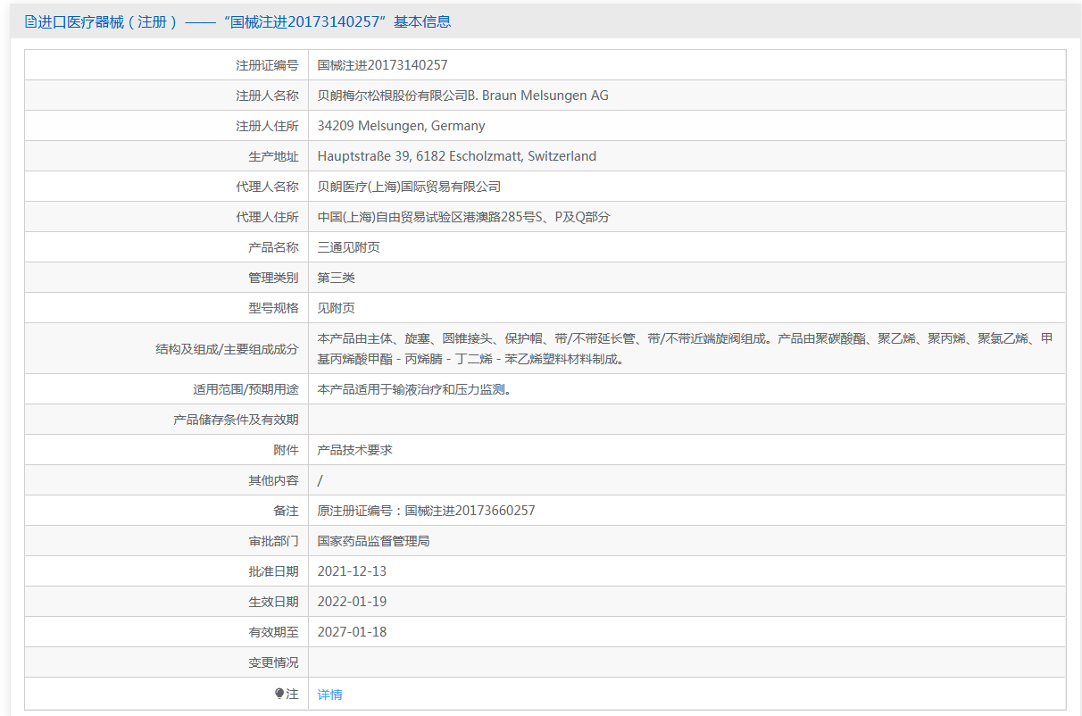Select registration number value 国械注进20173140257
The height and width of the screenshot is (716, 1082).
click(383, 65)
